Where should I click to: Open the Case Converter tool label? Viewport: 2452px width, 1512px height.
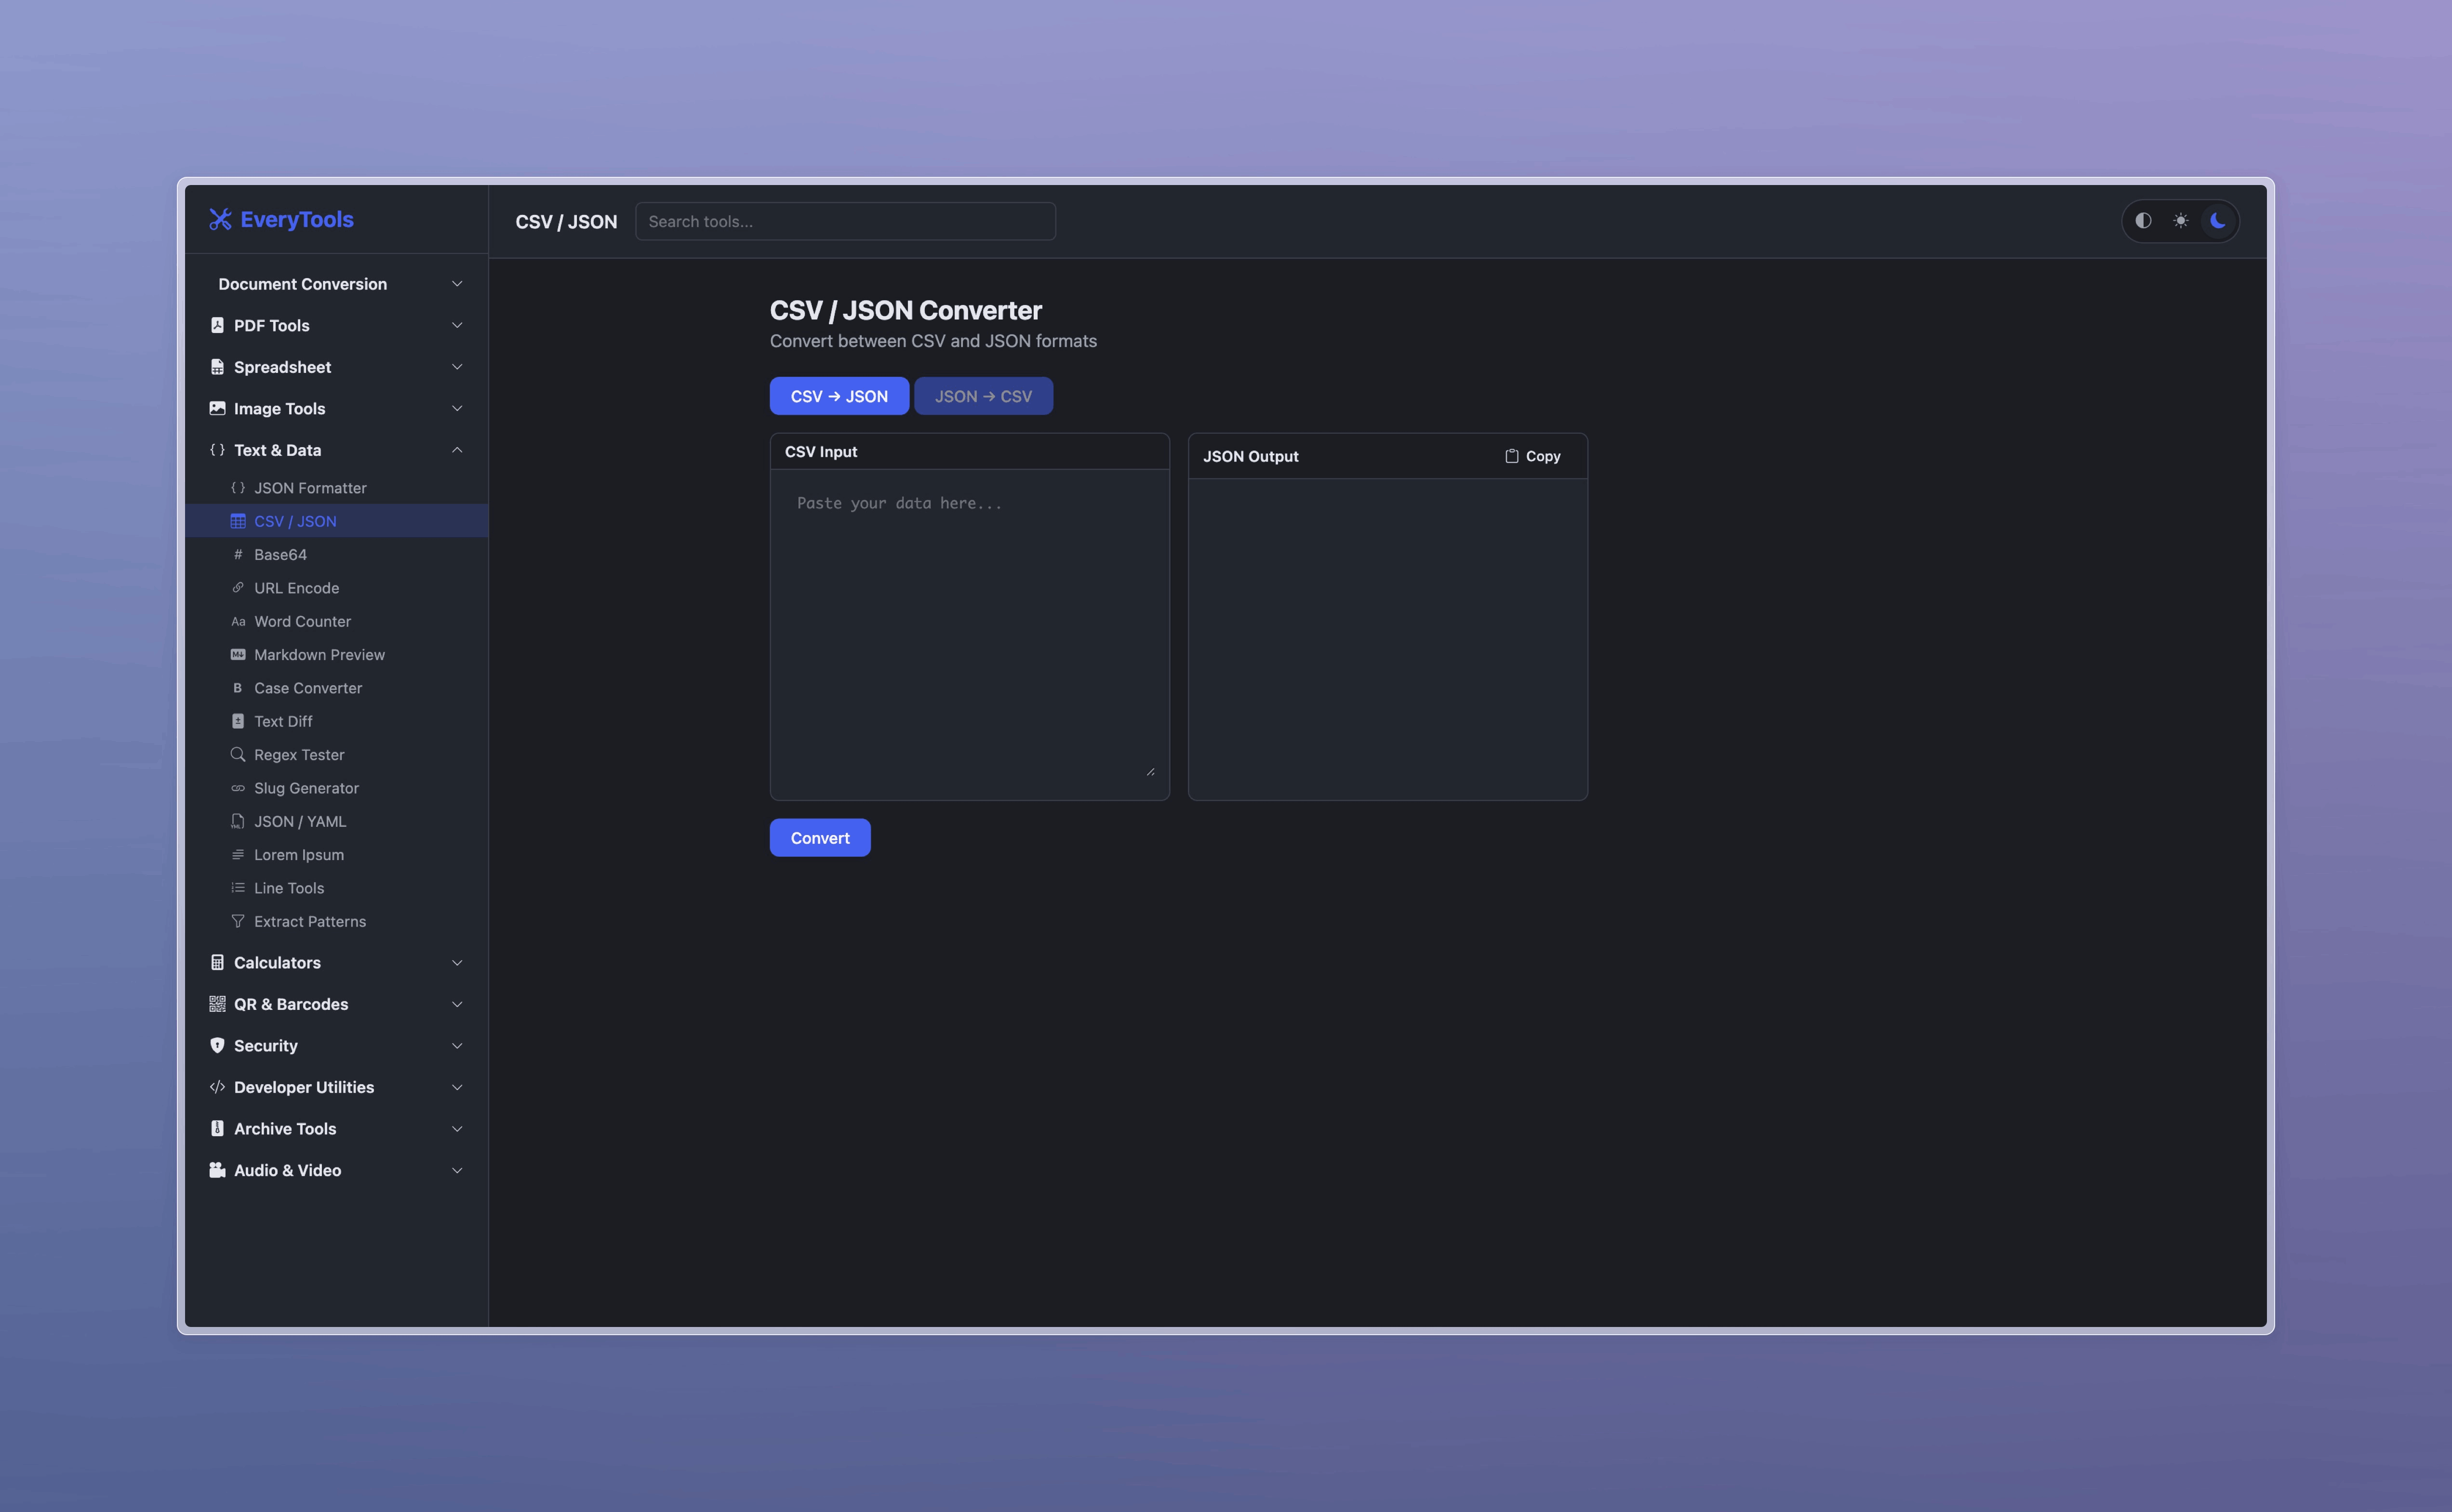point(308,688)
